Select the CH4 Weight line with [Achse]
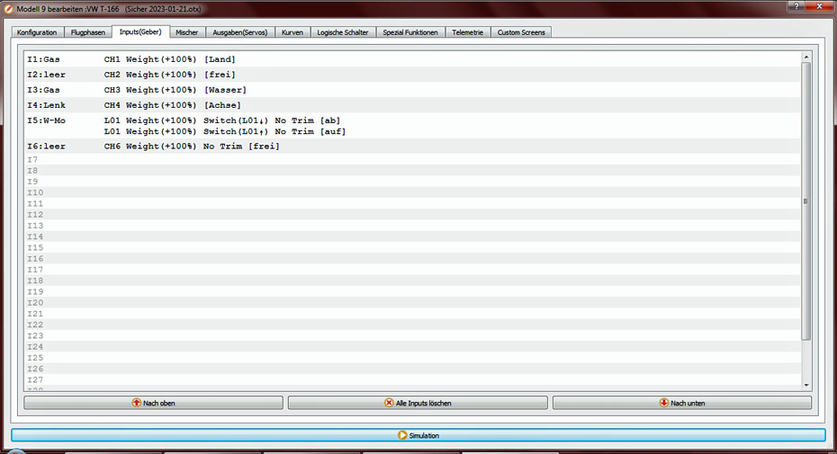 [x=173, y=105]
